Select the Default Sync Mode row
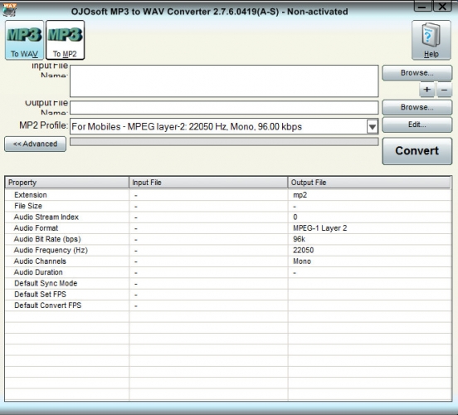This screenshot has height=415, width=458. pyautogui.click(x=228, y=284)
